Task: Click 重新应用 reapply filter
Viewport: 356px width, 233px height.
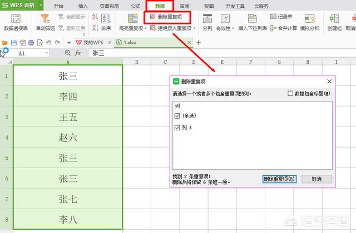Action: 72,28
